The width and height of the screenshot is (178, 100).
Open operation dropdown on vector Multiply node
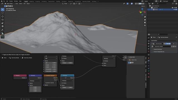(35, 81)
